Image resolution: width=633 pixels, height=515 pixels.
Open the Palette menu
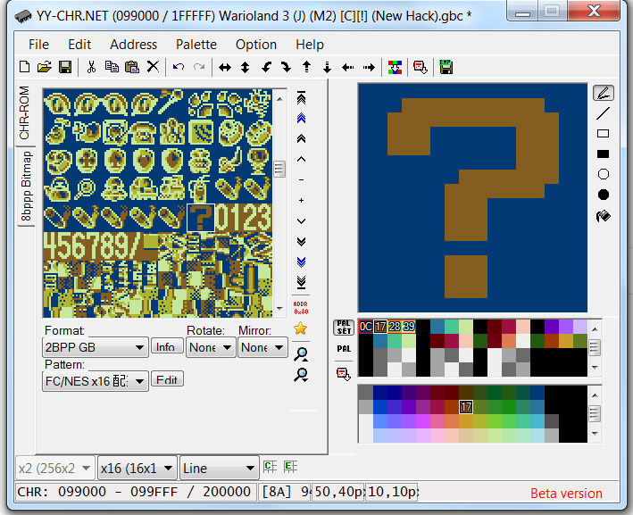tap(196, 45)
